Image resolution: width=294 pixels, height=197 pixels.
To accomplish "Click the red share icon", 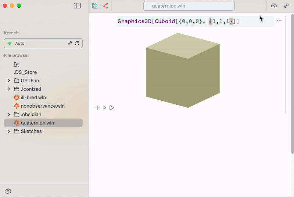I will 105,5.
